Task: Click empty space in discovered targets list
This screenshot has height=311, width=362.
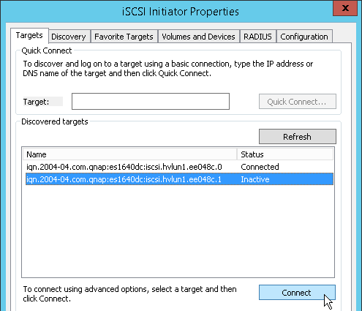Action: pyautogui.click(x=178, y=231)
